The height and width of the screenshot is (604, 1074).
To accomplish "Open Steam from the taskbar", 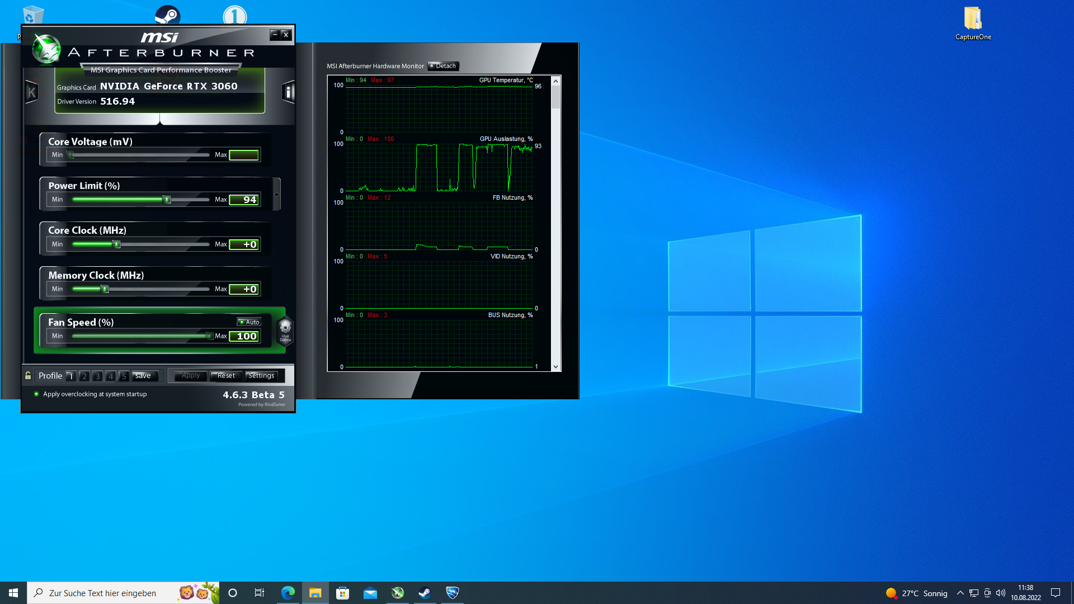I will [425, 593].
